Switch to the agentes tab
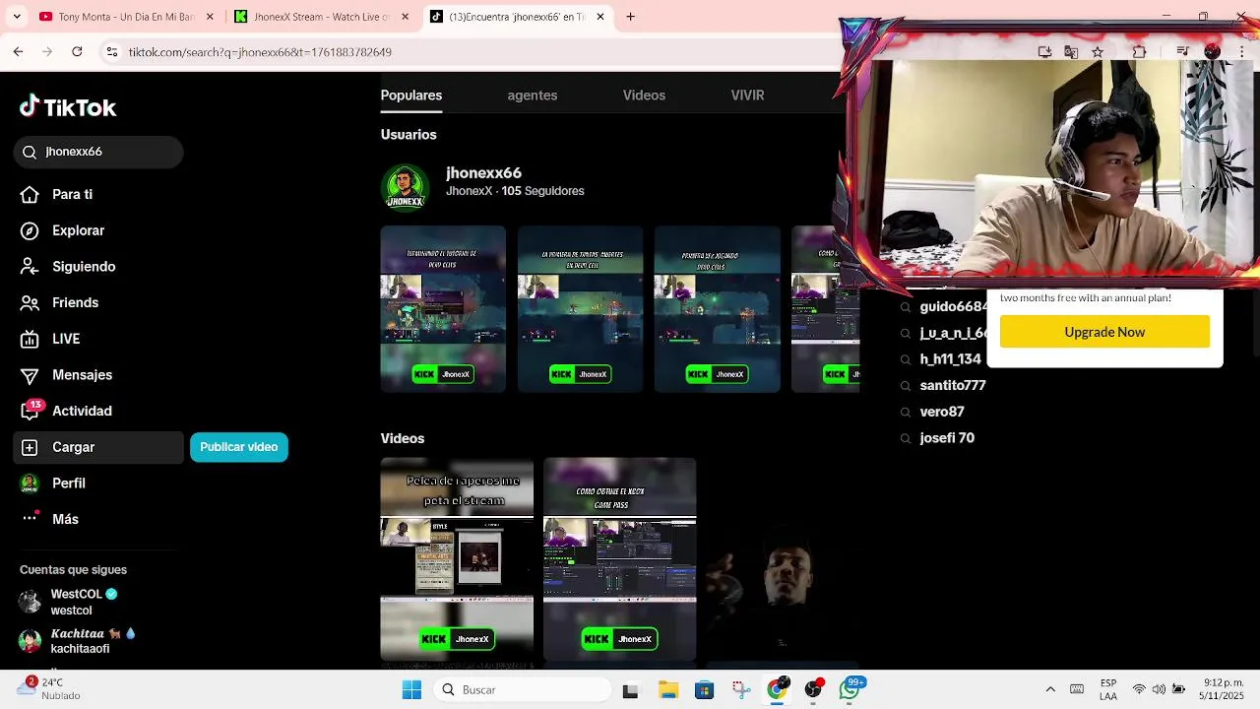The height and width of the screenshot is (709, 1260). pos(533,96)
